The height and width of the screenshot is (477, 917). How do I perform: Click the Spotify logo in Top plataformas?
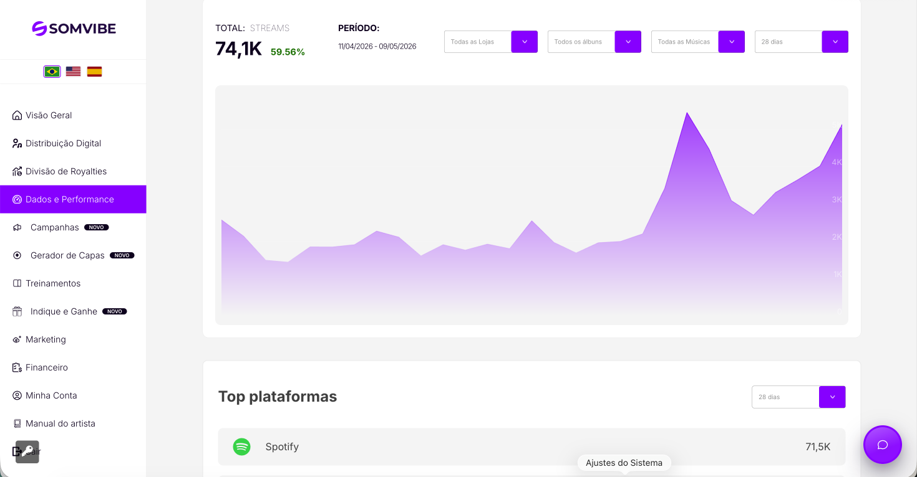[x=241, y=446]
